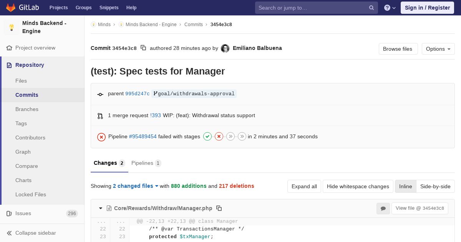Click the Minds breadcrumb icon
Viewport: 461px width, 242px height.
click(x=93, y=25)
